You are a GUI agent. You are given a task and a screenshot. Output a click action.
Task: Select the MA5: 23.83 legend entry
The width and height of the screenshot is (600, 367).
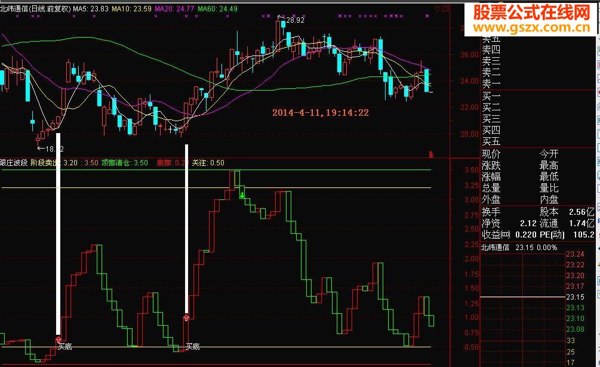pyautogui.click(x=91, y=8)
